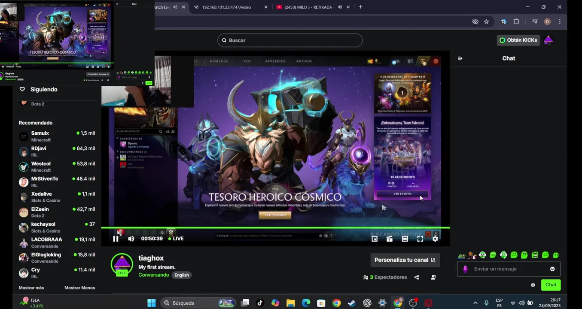Pause the live stream playback

[116, 239]
